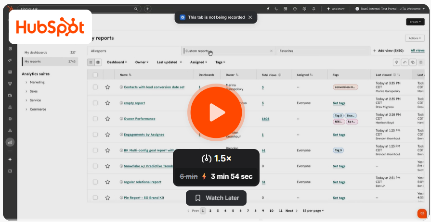Favorite the empty report star
The image size is (431, 222).
(x=107, y=103)
